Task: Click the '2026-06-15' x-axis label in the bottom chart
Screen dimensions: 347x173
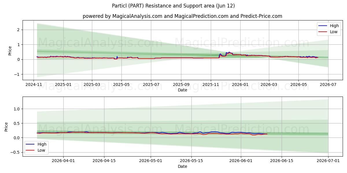Action: pos(282,161)
